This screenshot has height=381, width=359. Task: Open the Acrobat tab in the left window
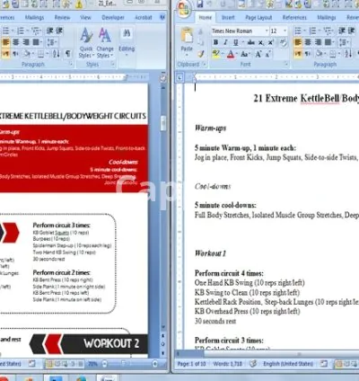point(144,18)
